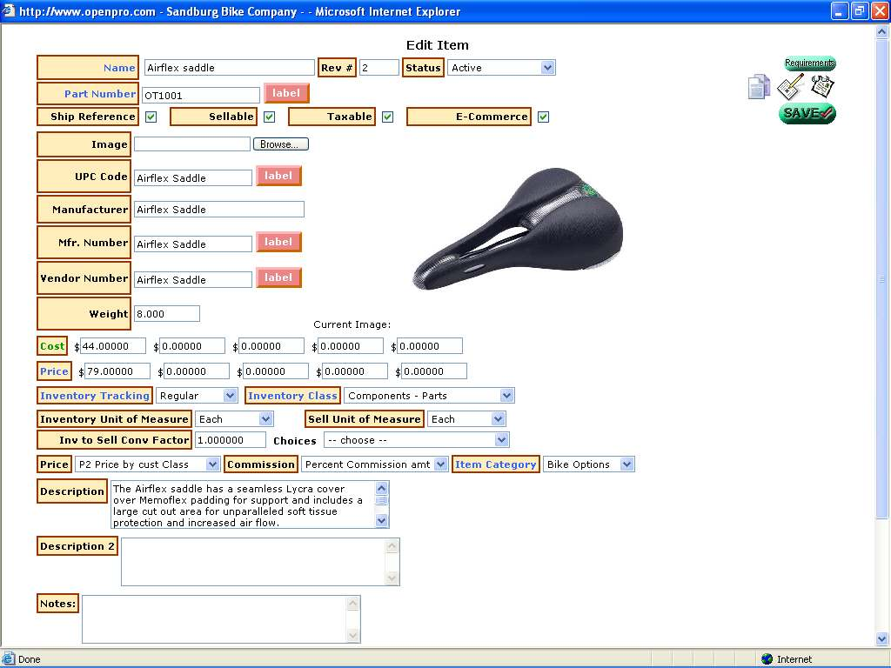The image size is (891, 668).
Task: Click the Weight input field
Action: click(x=167, y=314)
